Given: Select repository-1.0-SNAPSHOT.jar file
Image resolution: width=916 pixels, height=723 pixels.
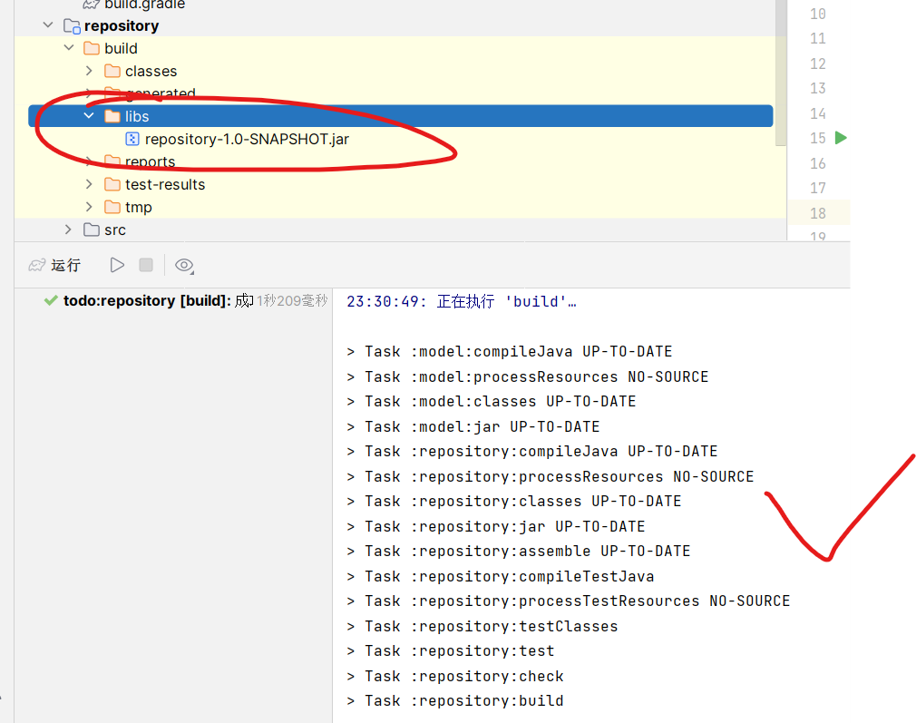Looking at the screenshot, I should click(247, 139).
